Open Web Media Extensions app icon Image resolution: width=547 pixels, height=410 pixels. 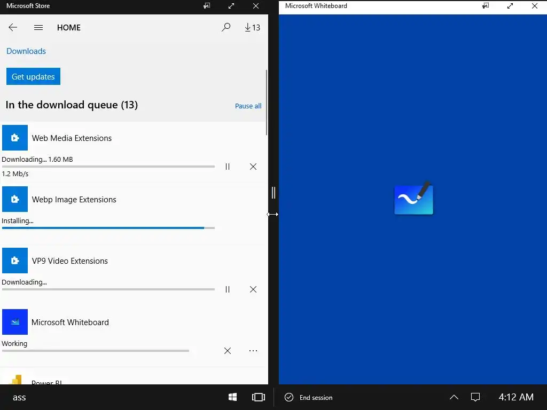[x=15, y=138]
